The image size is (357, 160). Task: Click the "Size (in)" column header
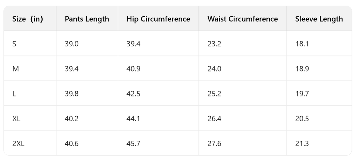27,19
